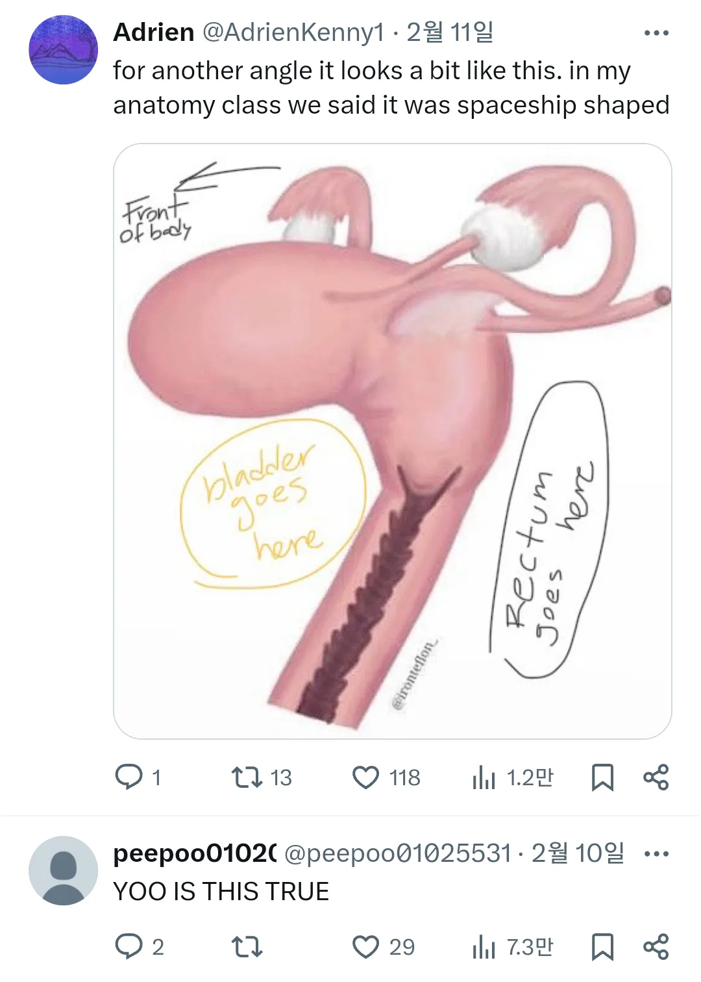
Task: Share Adrien's tweet
Action: [x=656, y=777]
